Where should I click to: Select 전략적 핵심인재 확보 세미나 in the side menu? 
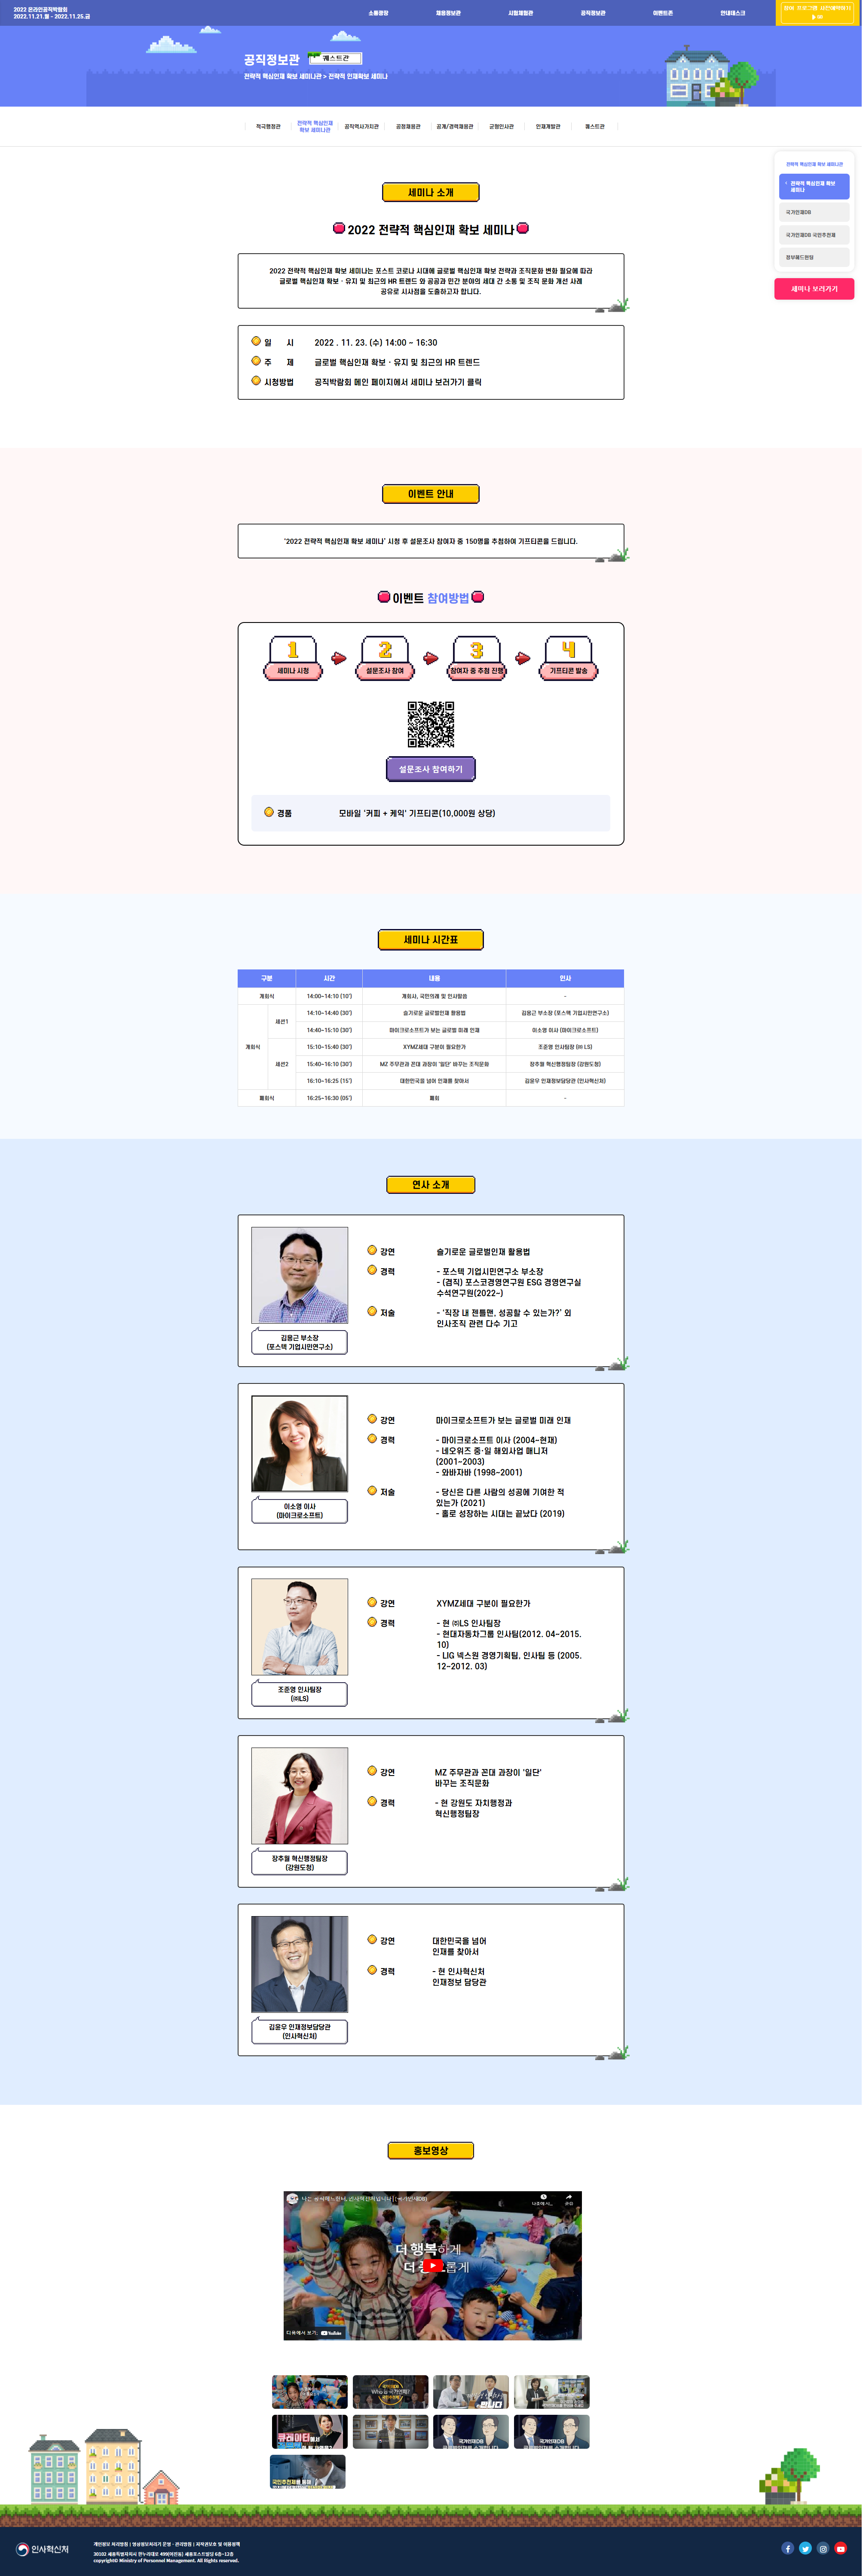tap(814, 186)
